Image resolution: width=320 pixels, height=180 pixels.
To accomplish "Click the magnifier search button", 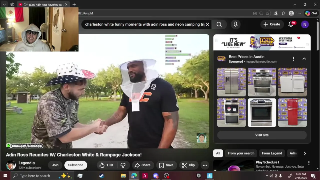I will coord(219,24).
